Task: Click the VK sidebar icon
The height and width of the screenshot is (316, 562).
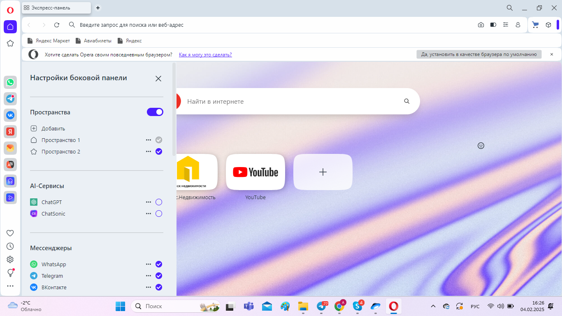Action: (x=10, y=115)
